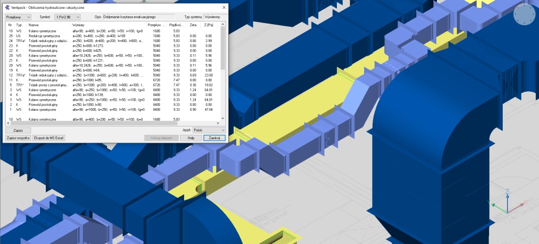Click the vertical scrollbar down arrow
This screenshot has width=539, height=244.
click(x=223, y=119)
